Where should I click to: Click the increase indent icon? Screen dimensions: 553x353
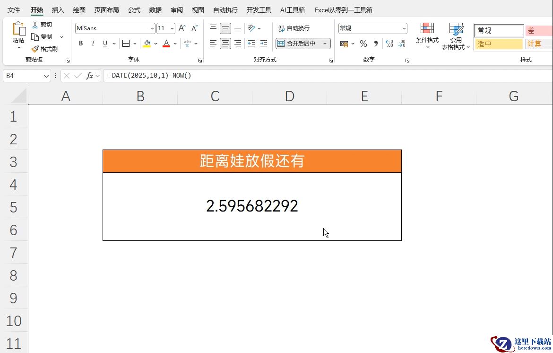pos(264,44)
